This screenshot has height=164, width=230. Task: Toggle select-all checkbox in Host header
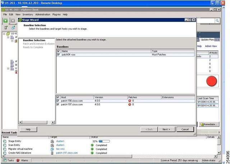(58, 97)
